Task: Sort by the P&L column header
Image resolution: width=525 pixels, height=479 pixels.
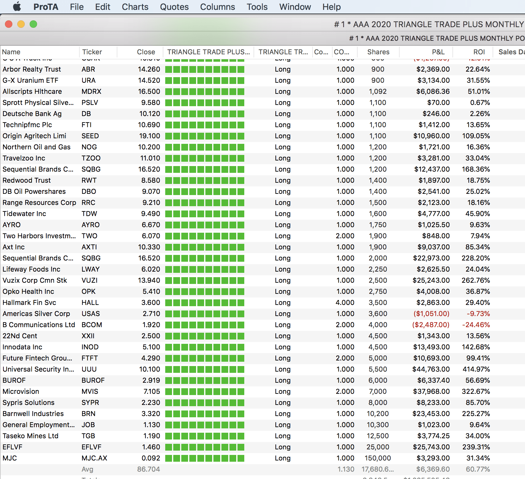Action: click(426, 52)
